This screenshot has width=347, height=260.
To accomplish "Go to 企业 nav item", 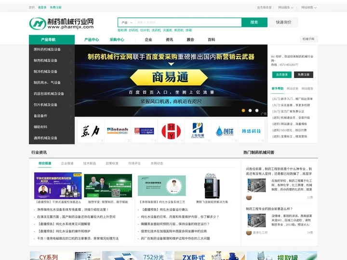I will (148, 40).
